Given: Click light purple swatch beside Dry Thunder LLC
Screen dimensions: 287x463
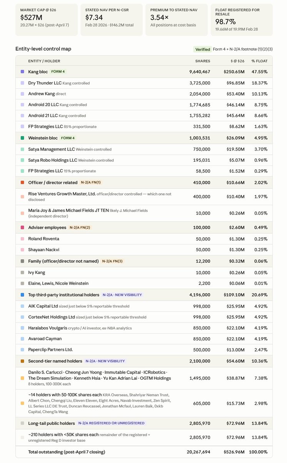Looking at the screenshot, I should click(22, 83).
